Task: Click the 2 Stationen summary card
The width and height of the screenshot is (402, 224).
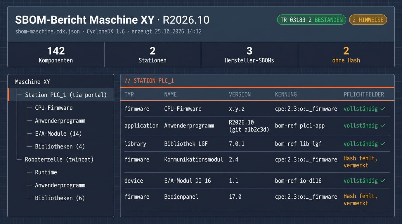Action: [x=153, y=55]
